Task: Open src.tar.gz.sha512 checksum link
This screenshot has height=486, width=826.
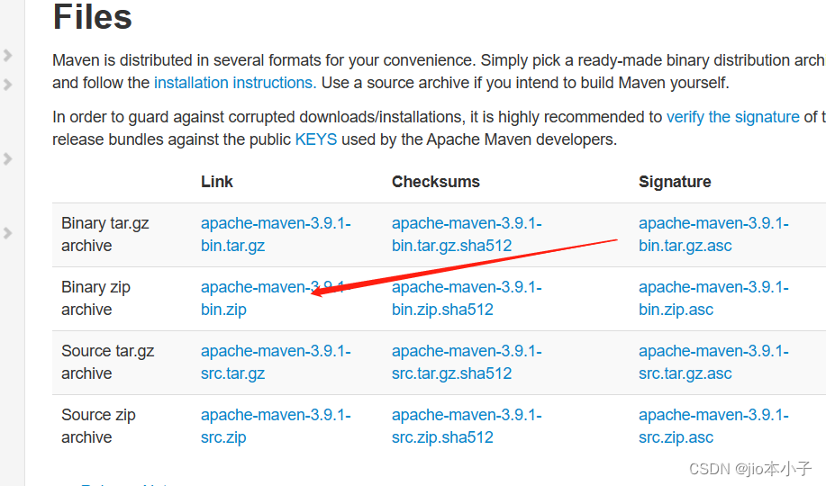Action: coord(467,363)
